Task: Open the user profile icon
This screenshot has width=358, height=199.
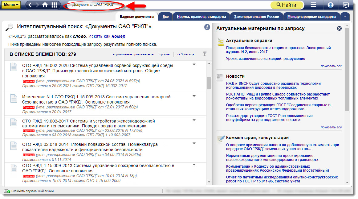Action: [x=331, y=5]
